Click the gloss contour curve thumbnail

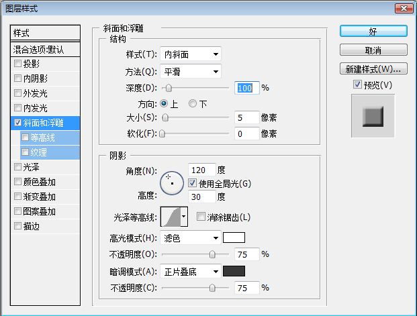(x=171, y=217)
